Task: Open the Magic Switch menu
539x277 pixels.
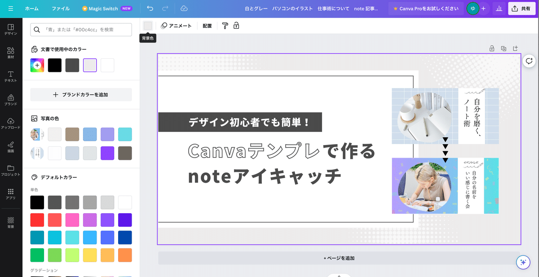Action: [107, 9]
